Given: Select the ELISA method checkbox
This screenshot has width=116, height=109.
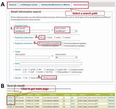Looking at the screenshot, I should coord(37,72).
